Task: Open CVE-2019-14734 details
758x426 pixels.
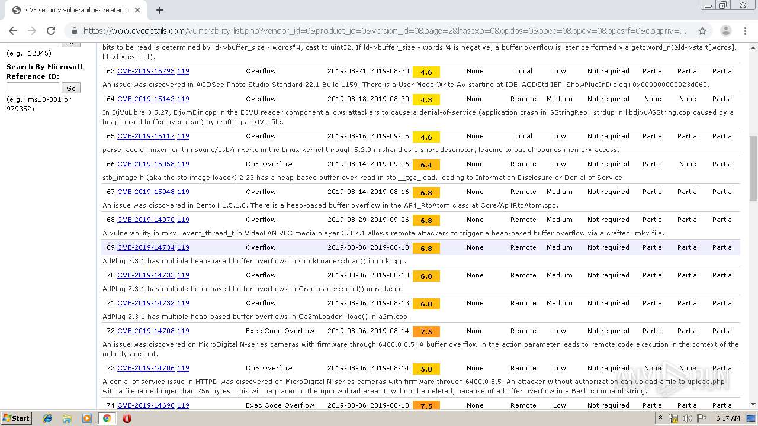Action: [146, 247]
